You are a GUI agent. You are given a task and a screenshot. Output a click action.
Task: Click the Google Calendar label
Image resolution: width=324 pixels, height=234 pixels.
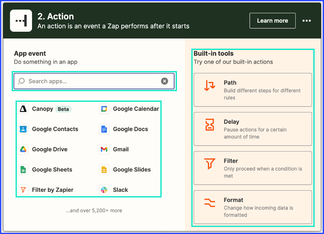[x=136, y=109]
